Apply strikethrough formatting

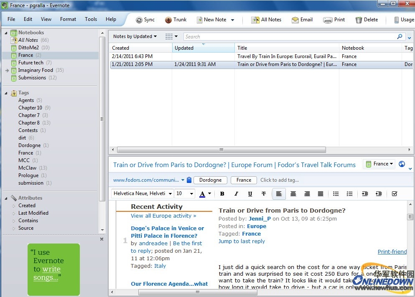pyautogui.click(x=264, y=194)
